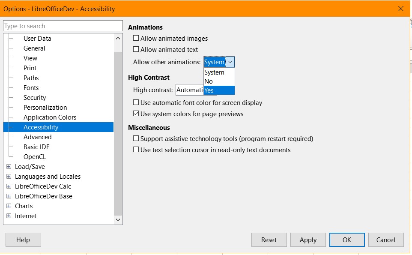Choose No in the animations dropdown list
The width and height of the screenshot is (412, 255).
[219, 81]
